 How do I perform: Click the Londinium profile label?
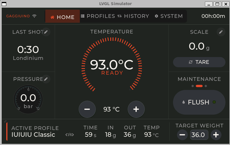[28, 58]
